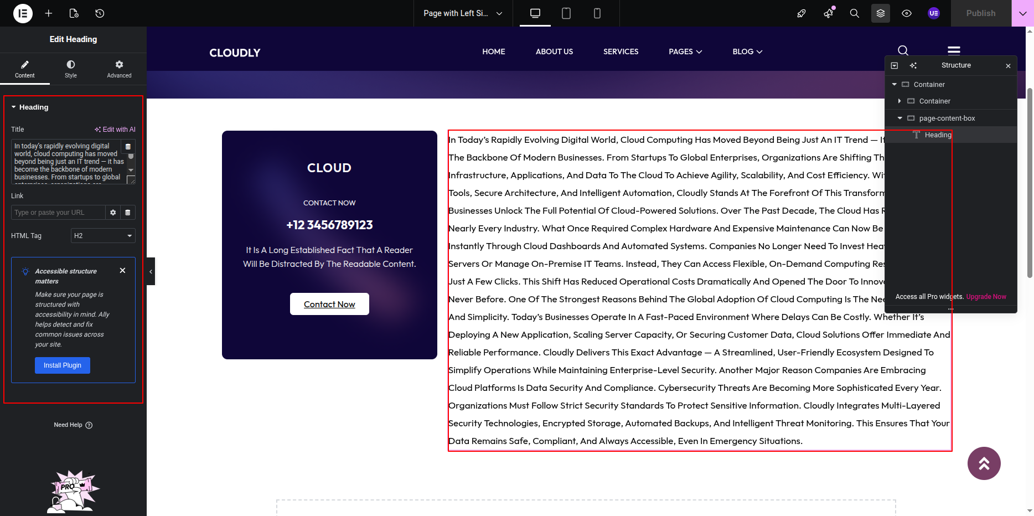Viewport: 1034px width, 516px height.
Task: Close the Structure panel
Action: 1008,66
